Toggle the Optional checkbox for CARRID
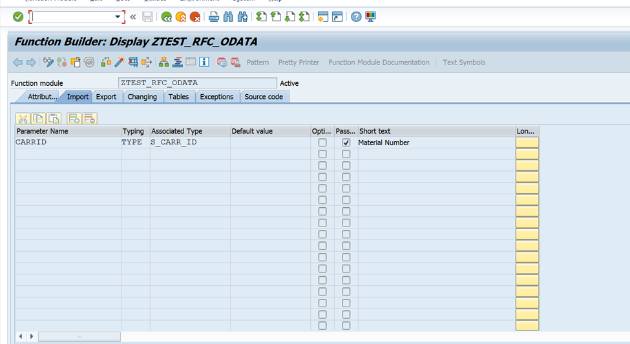The width and height of the screenshot is (630, 344). [x=322, y=143]
